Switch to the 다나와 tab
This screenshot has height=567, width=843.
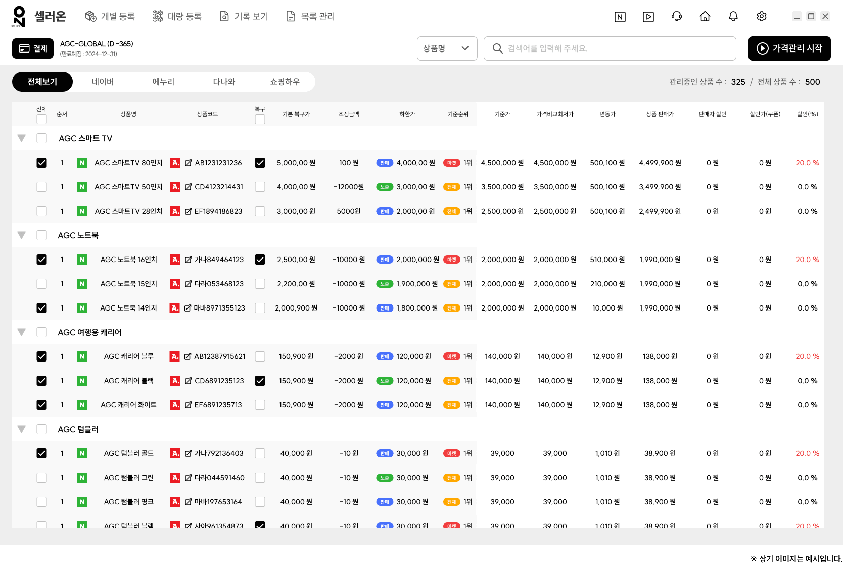tap(224, 81)
